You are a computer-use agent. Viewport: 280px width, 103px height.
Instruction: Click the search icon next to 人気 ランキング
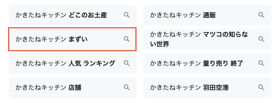pos(127,63)
